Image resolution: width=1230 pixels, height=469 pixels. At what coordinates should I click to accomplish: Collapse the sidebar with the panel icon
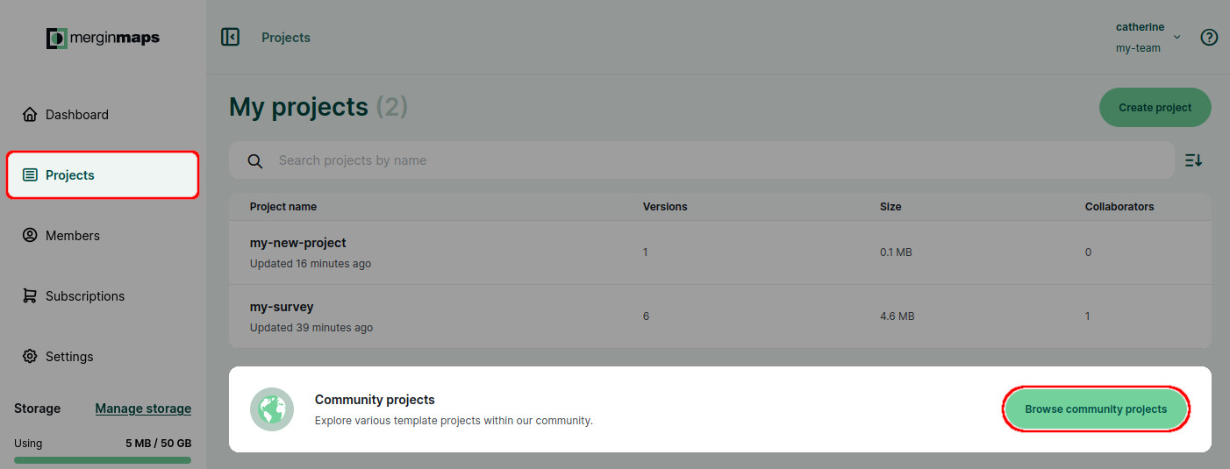coord(231,37)
